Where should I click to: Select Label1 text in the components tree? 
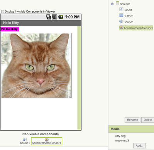coord(128,10)
